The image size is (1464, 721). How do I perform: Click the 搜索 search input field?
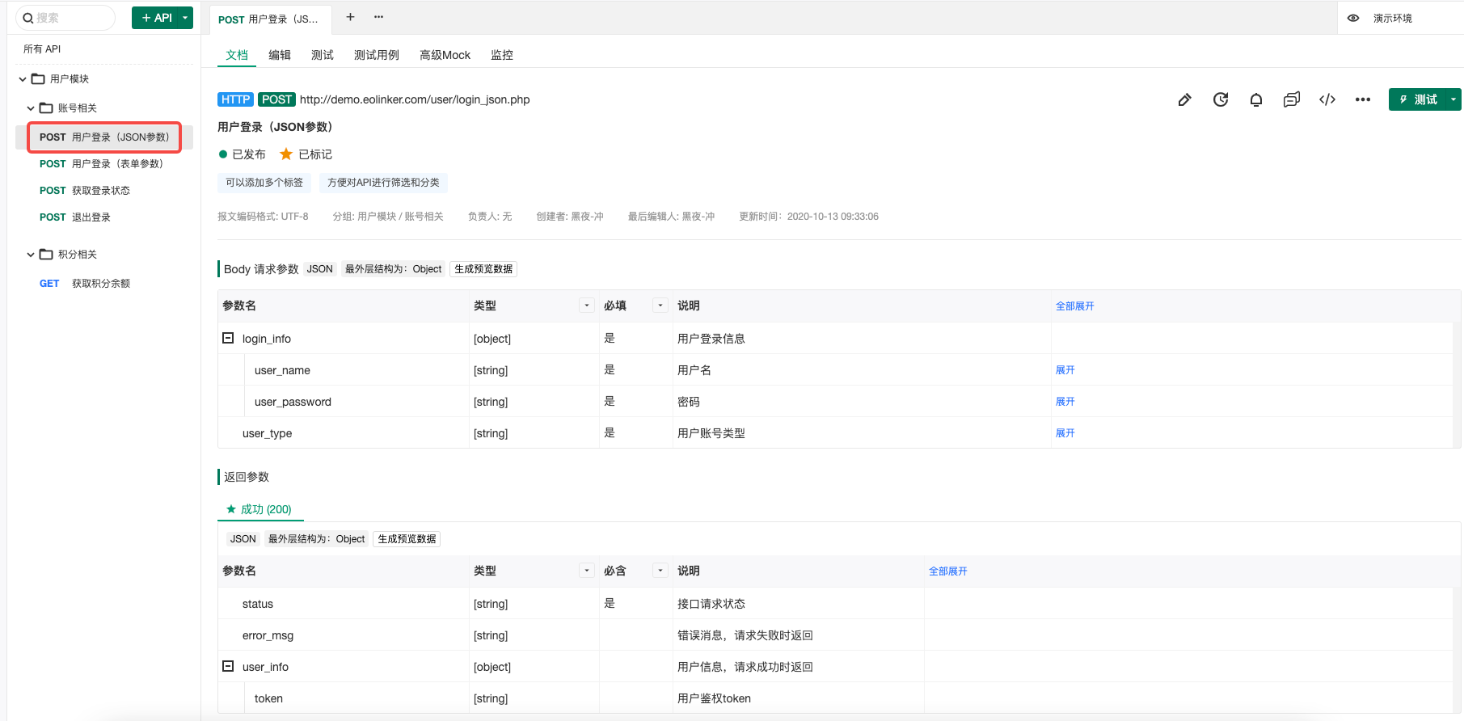point(65,18)
